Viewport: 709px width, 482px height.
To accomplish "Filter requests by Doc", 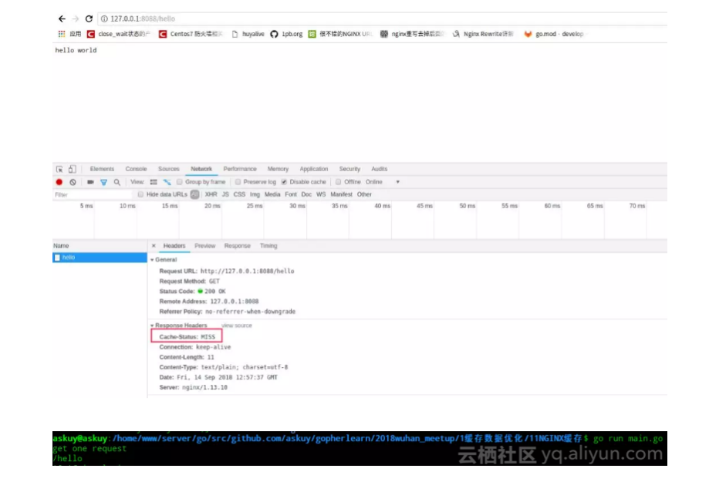I will (x=306, y=194).
